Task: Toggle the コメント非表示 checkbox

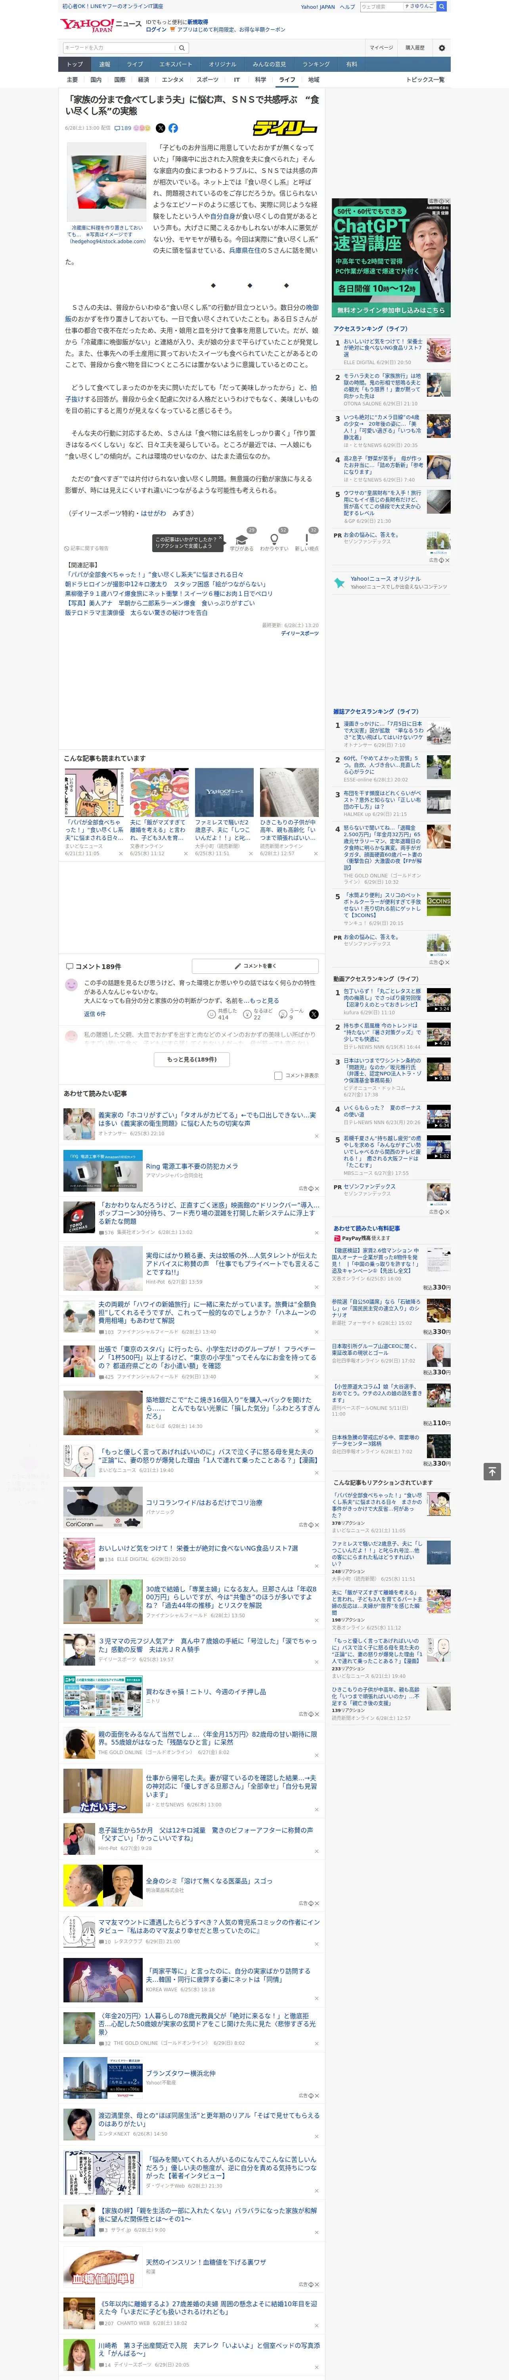Action: [x=278, y=1075]
